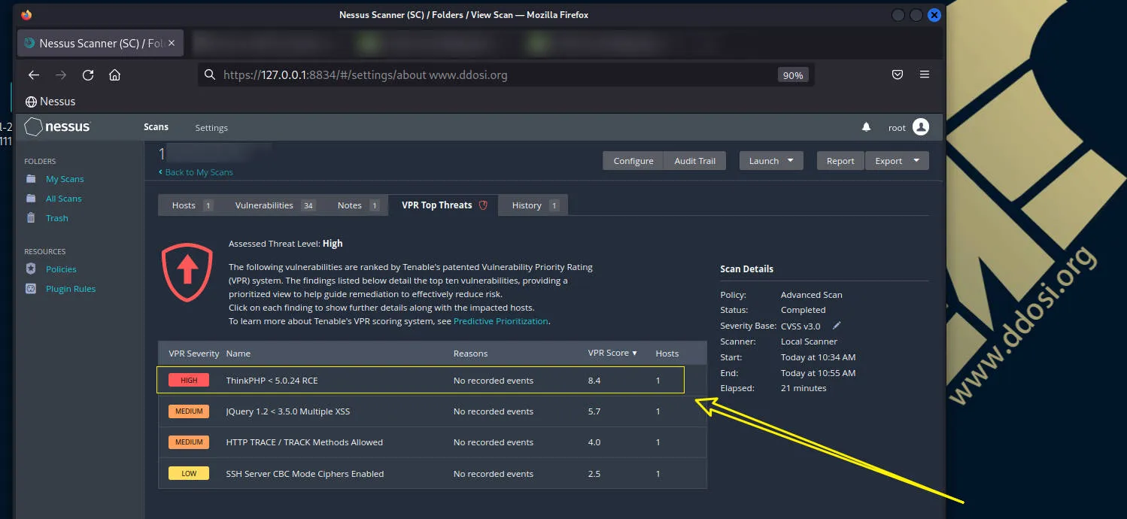
Task: Click the shield alert icon on VPR Top Threats tab
Action: [482, 204]
